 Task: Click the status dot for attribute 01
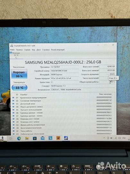[13, 98]
